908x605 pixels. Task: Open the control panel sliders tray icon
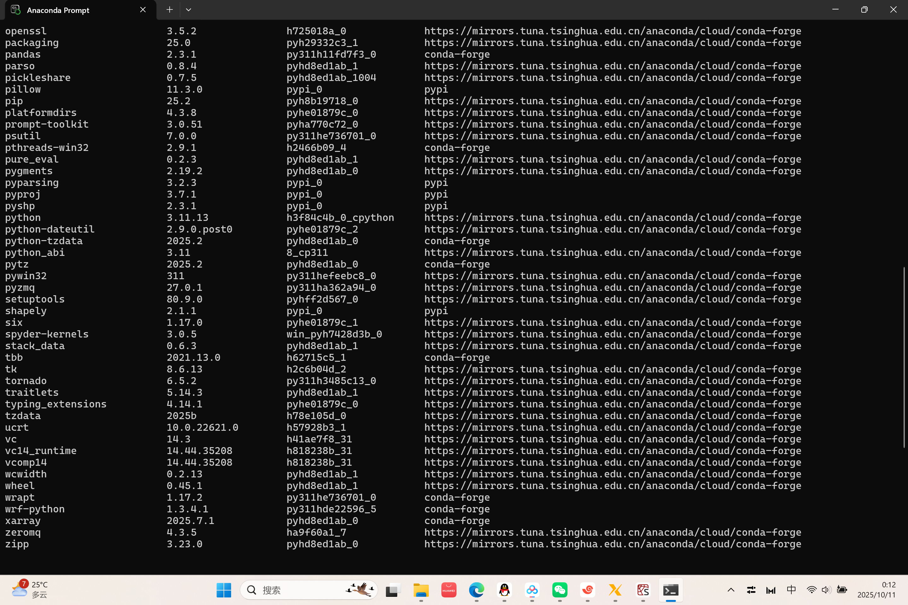[x=751, y=590]
